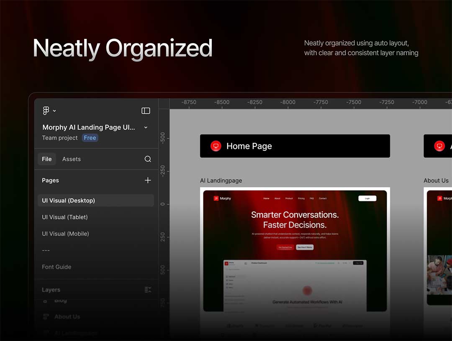Click the Login button in landing page
452x341 pixels.
[367, 198]
